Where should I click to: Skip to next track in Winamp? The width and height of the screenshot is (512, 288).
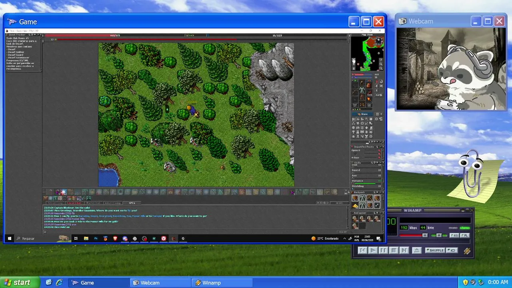click(x=404, y=250)
